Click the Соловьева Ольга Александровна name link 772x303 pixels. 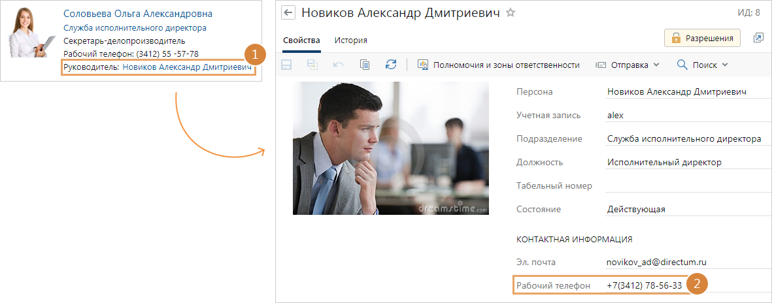[x=137, y=14]
